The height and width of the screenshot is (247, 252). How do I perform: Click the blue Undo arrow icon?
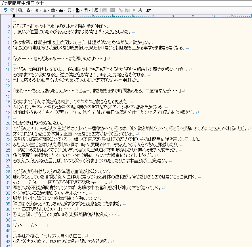click(6, 10)
